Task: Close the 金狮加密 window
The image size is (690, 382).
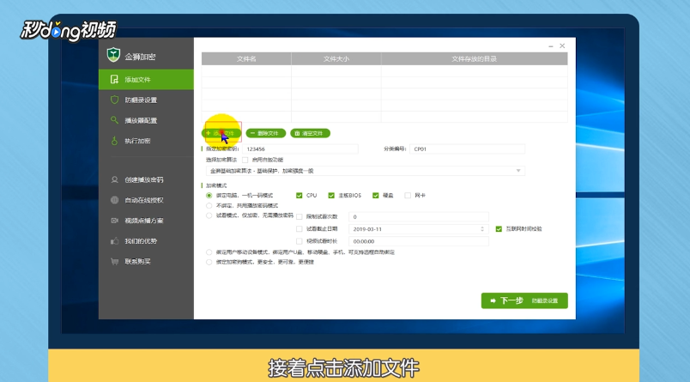Action: (x=562, y=45)
